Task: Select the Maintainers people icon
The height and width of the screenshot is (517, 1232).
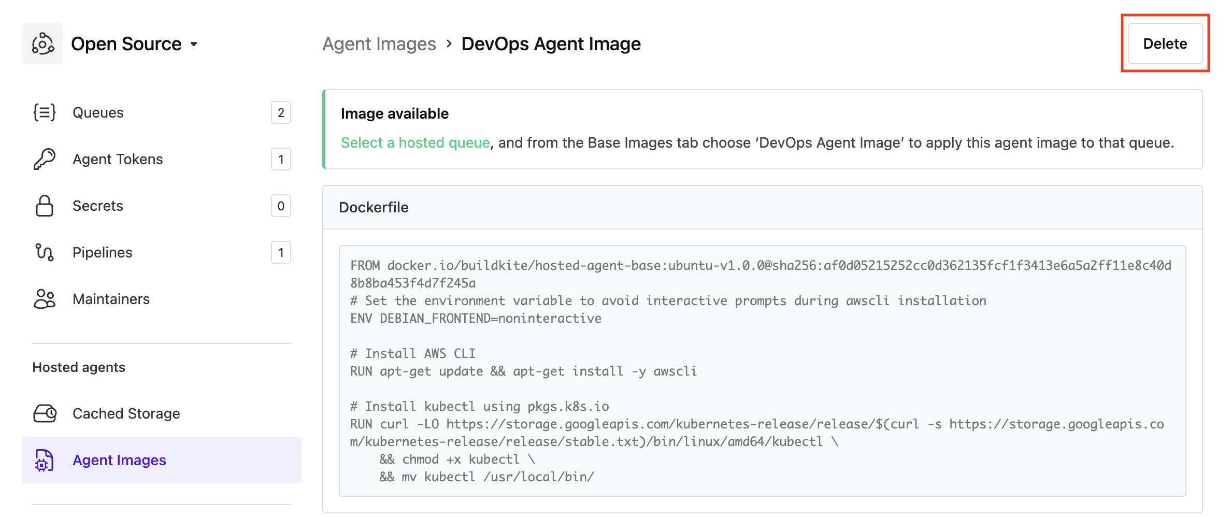Action: (44, 299)
